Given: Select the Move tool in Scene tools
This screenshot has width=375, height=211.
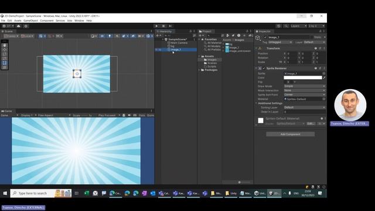Looking at the screenshot, I should (x=5, y=50).
